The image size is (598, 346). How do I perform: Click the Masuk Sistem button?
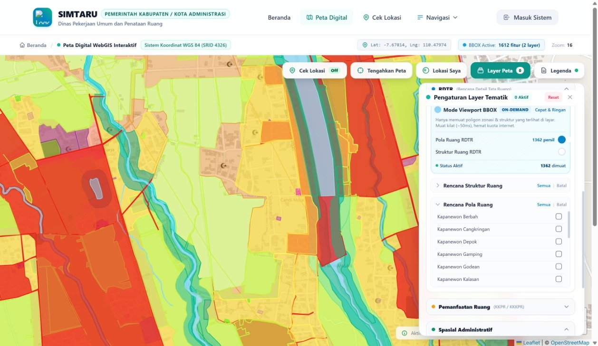pos(527,18)
